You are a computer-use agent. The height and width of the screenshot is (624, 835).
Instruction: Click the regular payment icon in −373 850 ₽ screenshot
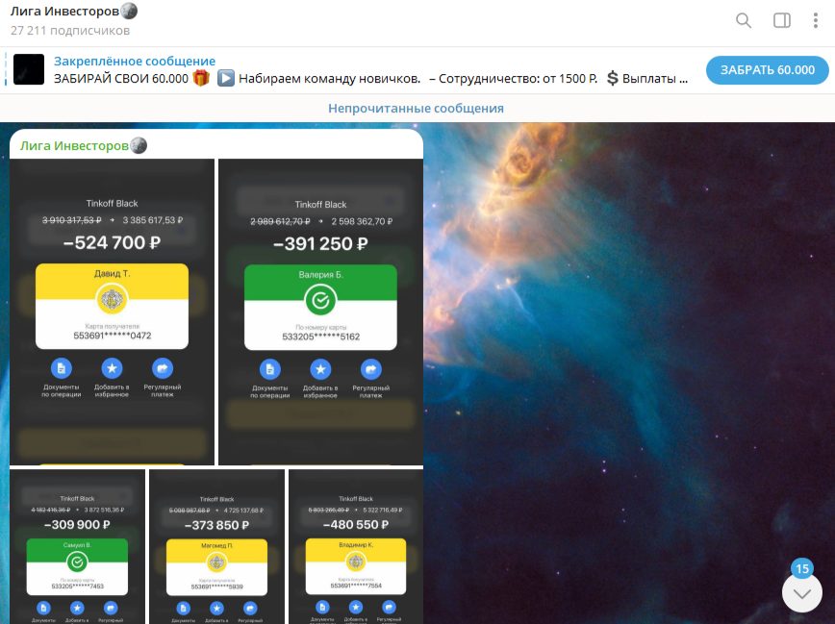(x=250, y=609)
